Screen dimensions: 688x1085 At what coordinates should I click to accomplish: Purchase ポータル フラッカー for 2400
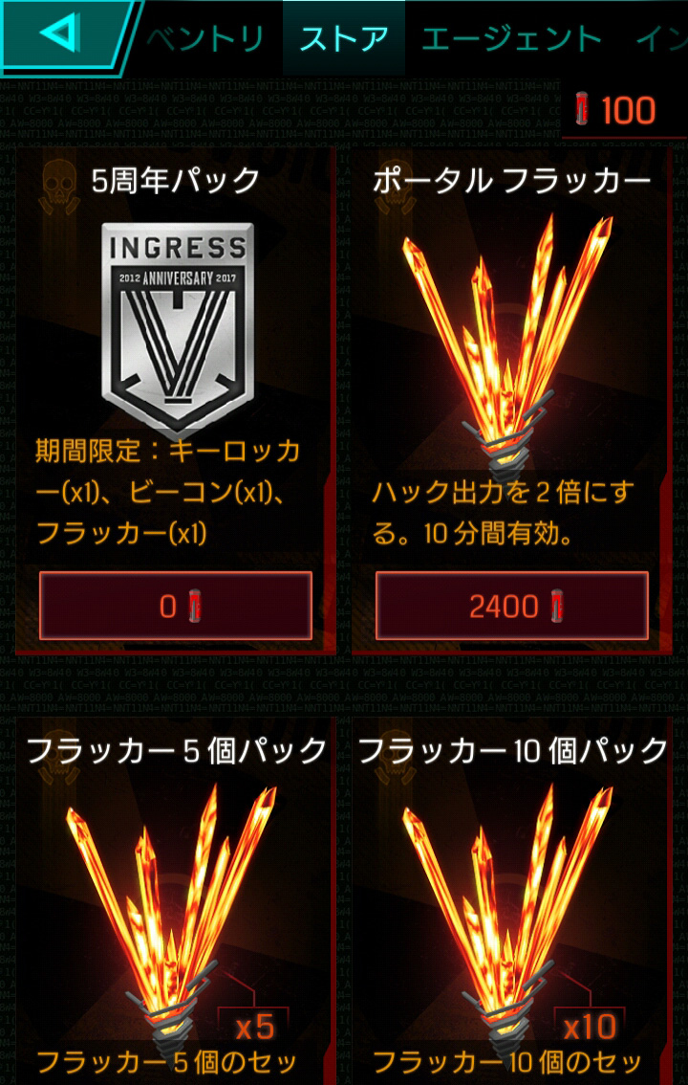(x=512, y=606)
